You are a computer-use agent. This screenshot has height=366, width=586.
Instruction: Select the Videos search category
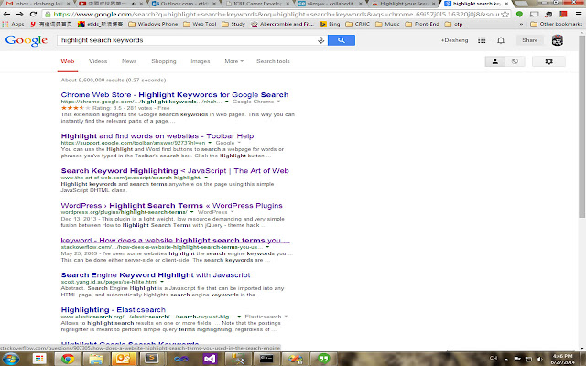point(98,61)
